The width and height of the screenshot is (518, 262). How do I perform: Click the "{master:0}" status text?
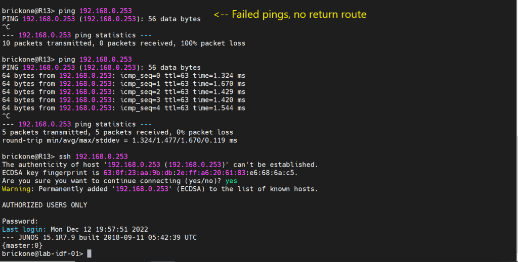pyautogui.click(x=22, y=245)
